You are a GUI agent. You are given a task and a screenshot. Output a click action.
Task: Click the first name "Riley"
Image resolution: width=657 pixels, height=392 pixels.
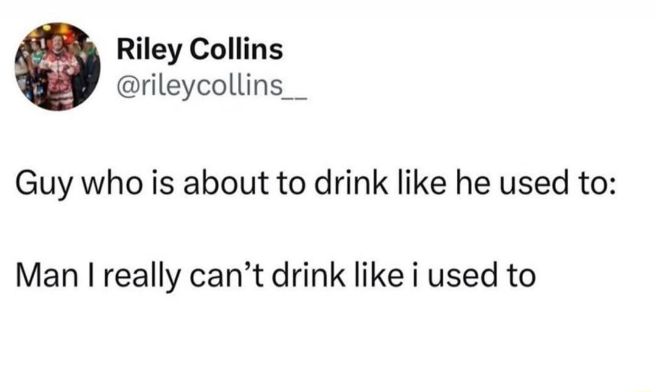pos(150,50)
